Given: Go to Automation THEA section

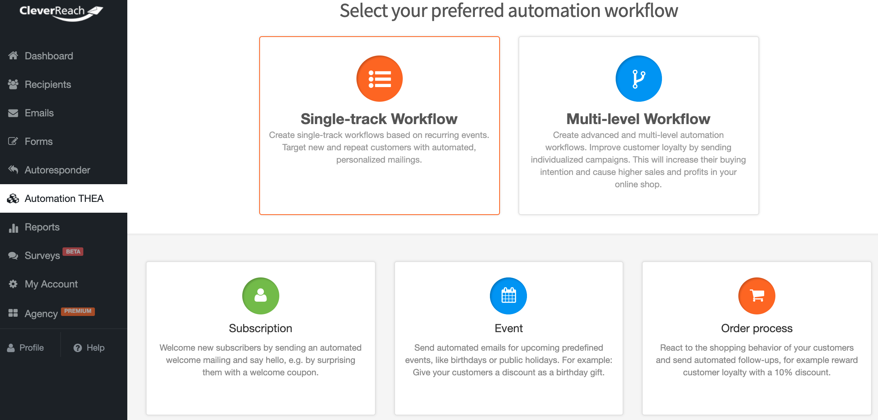Looking at the screenshot, I should 64,198.
